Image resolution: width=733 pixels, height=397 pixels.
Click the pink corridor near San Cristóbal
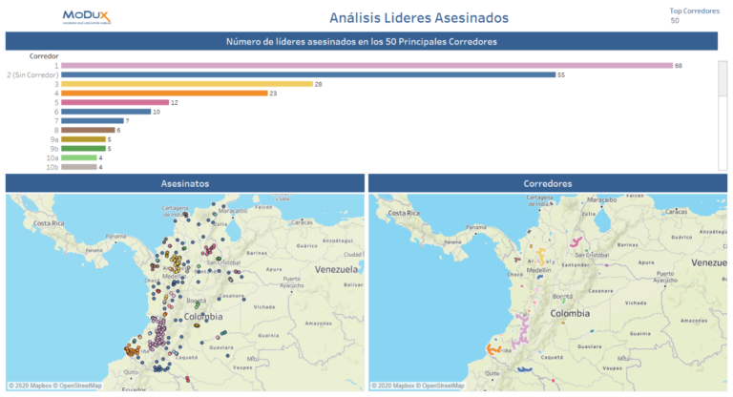click(577, 243)
